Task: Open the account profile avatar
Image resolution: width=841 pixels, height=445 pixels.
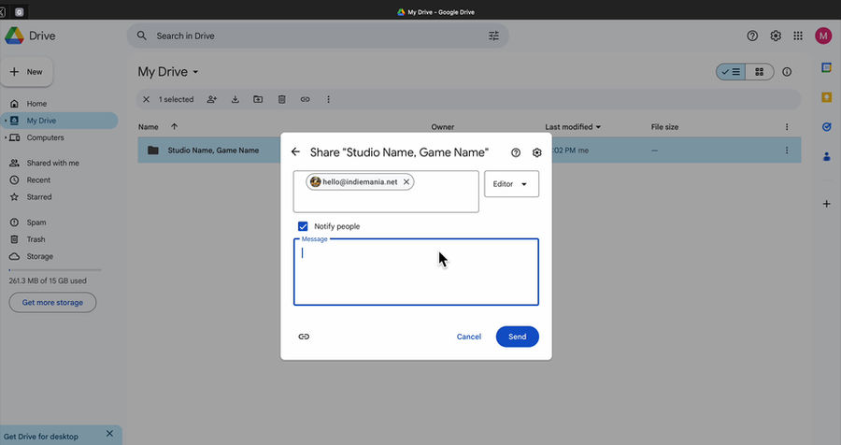Action: 823,36
